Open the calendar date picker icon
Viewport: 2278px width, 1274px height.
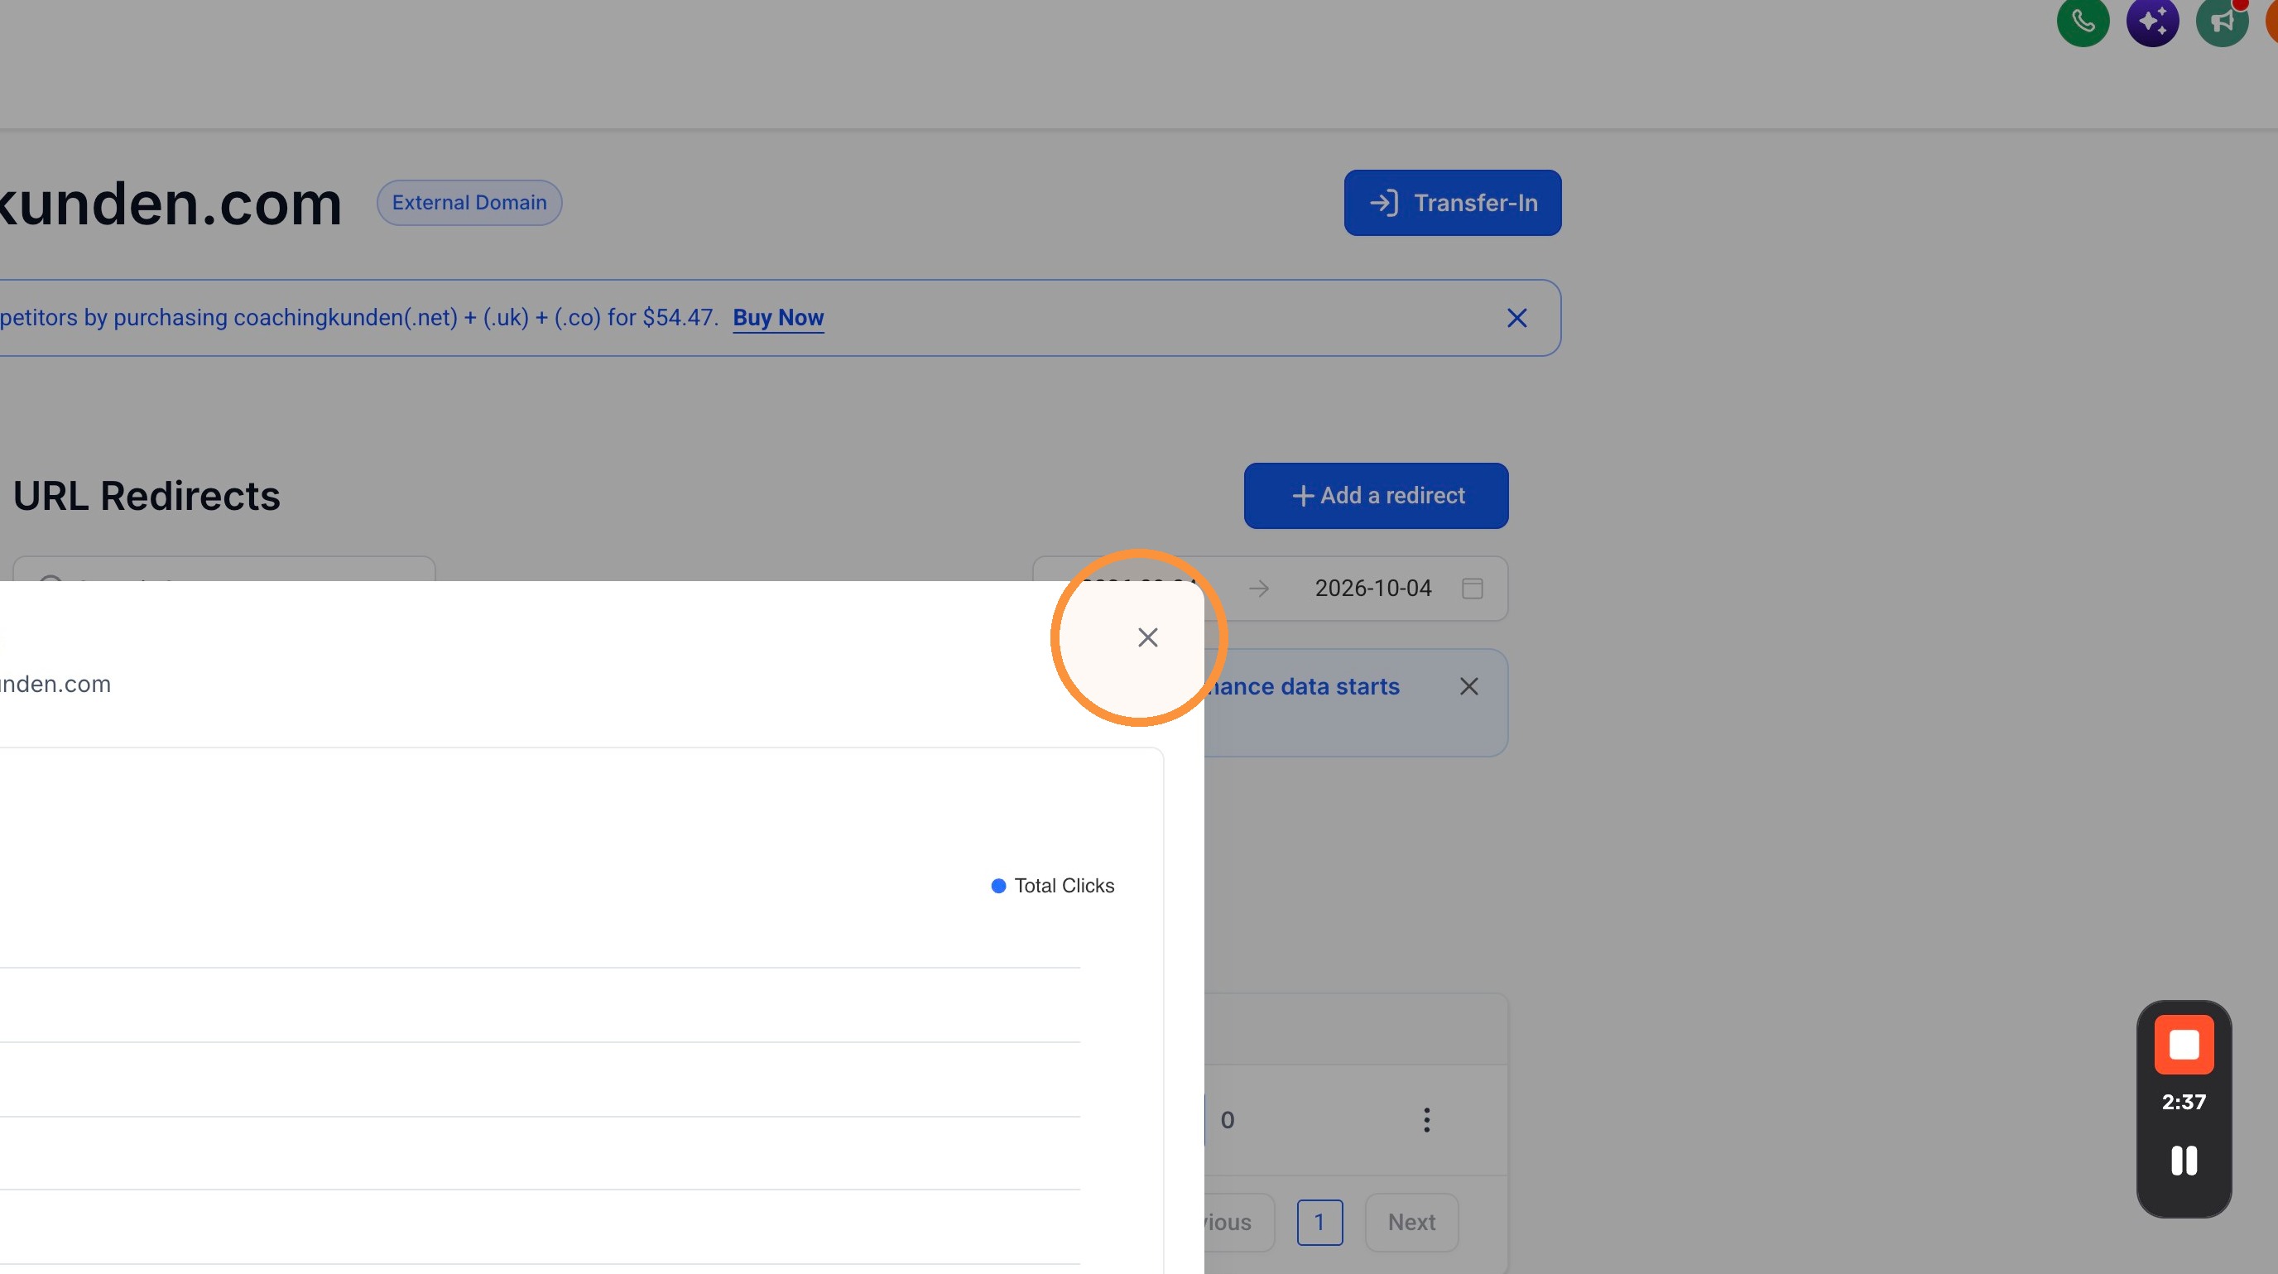pos(1473,589)
